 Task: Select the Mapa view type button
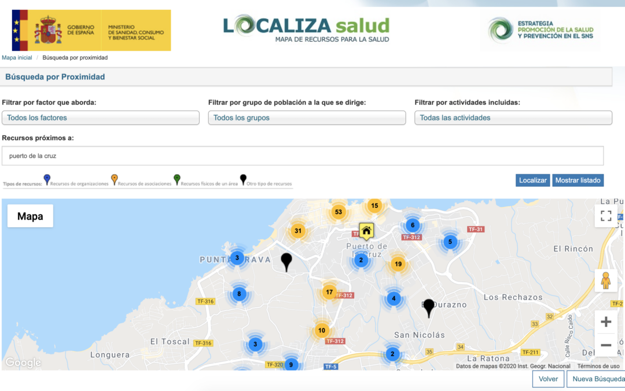30,215
